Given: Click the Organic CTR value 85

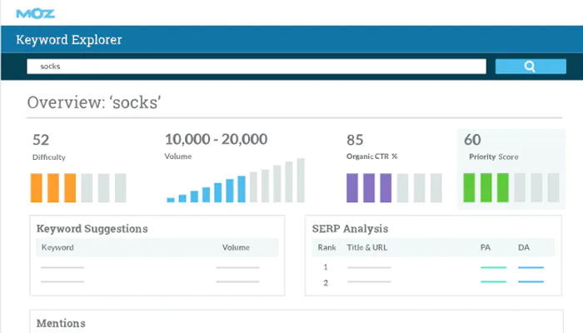Looking at the screenshot, I should point(355,140).
